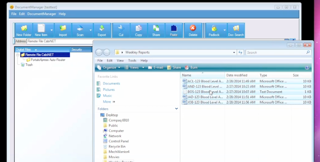Open the Organize dropdown
The width and height of the screenshot is (320, 162).
point(109,68)
